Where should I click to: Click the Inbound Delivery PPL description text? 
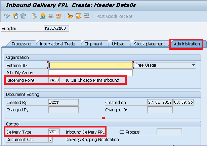coord(85,132)
